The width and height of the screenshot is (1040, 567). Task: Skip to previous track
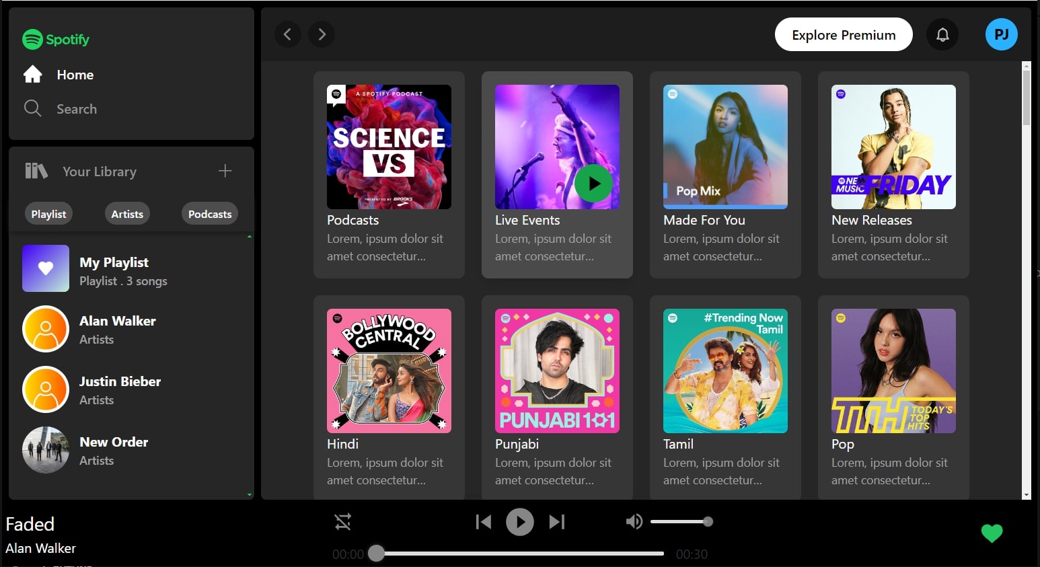pos(484,522)
